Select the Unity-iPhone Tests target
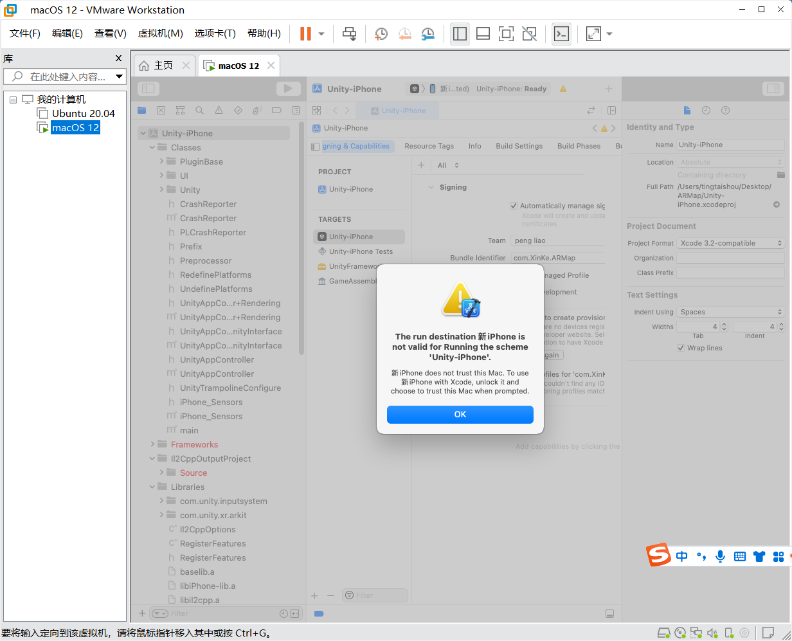792x641 pixels. point(359,251)
